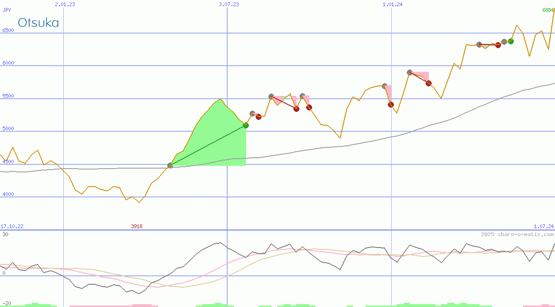
Task: Click the 3.07.23 date label
Action: coord(229,4)
